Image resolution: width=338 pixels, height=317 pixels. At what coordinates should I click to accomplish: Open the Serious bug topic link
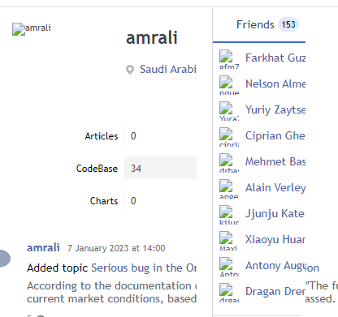pyautogui.click(x=144, y=268)
